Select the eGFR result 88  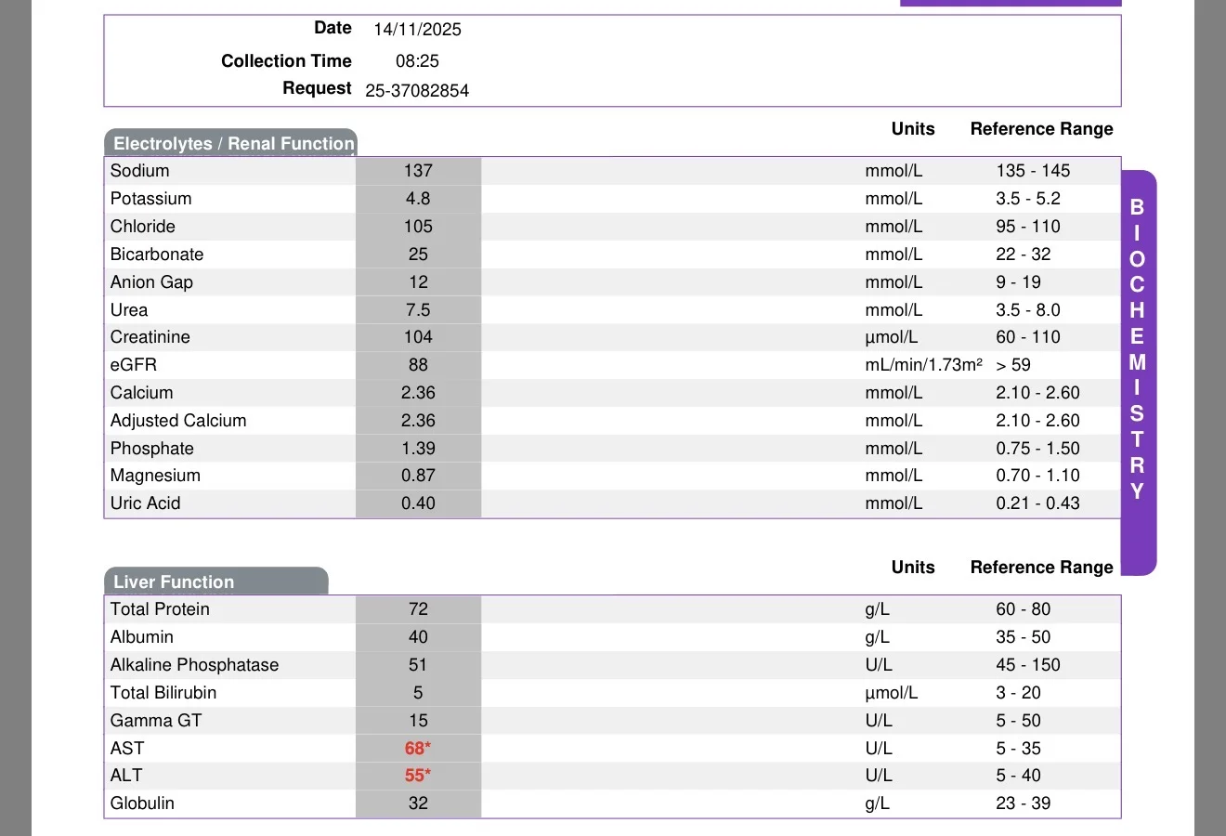coord(418,365)
